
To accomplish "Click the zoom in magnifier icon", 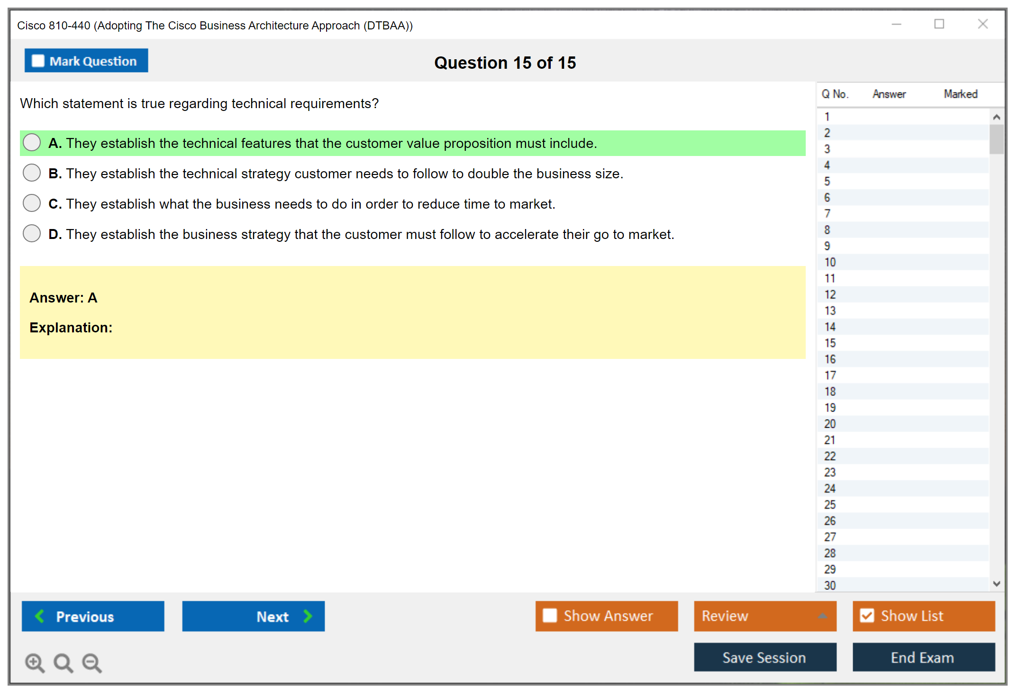I will [x=35, y=662].
